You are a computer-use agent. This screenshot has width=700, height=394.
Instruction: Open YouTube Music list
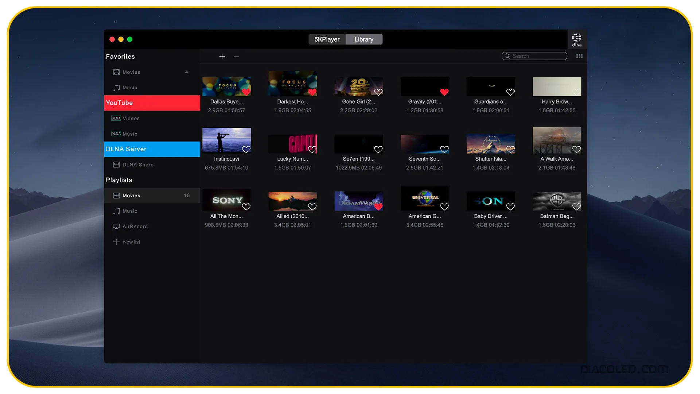click(x=152, y=134)
